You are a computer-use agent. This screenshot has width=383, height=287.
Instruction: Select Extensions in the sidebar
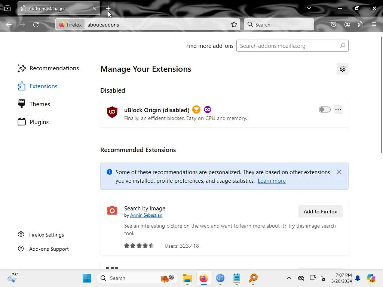pyautogui.click(x=38, y=86)
